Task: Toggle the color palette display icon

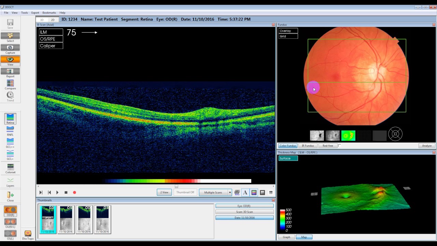Action: [254, 192]
